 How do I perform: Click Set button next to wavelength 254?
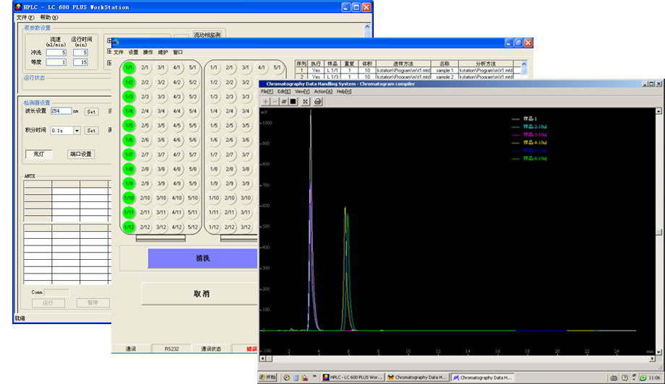point(91,112)
